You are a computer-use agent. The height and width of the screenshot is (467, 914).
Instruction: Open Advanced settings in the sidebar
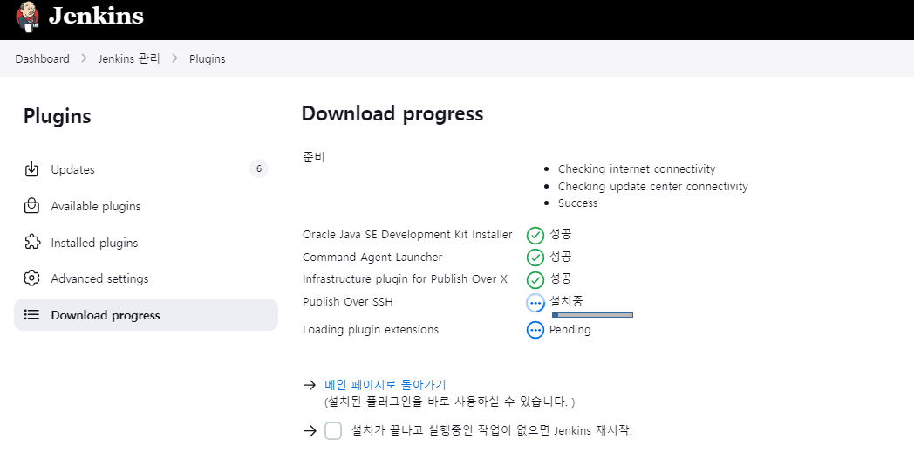[x=146, y=278]
